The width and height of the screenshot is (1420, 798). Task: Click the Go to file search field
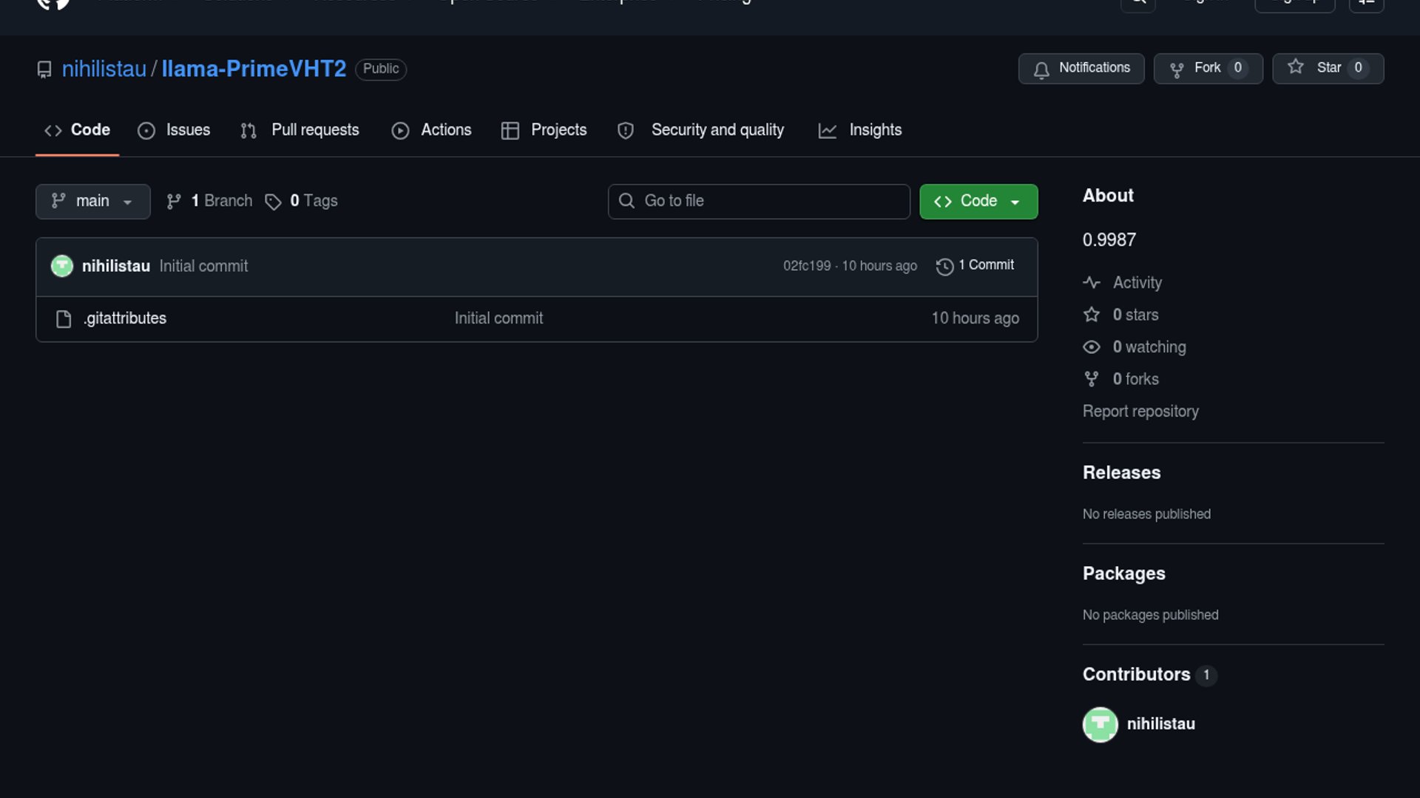[x=759, y=201]
